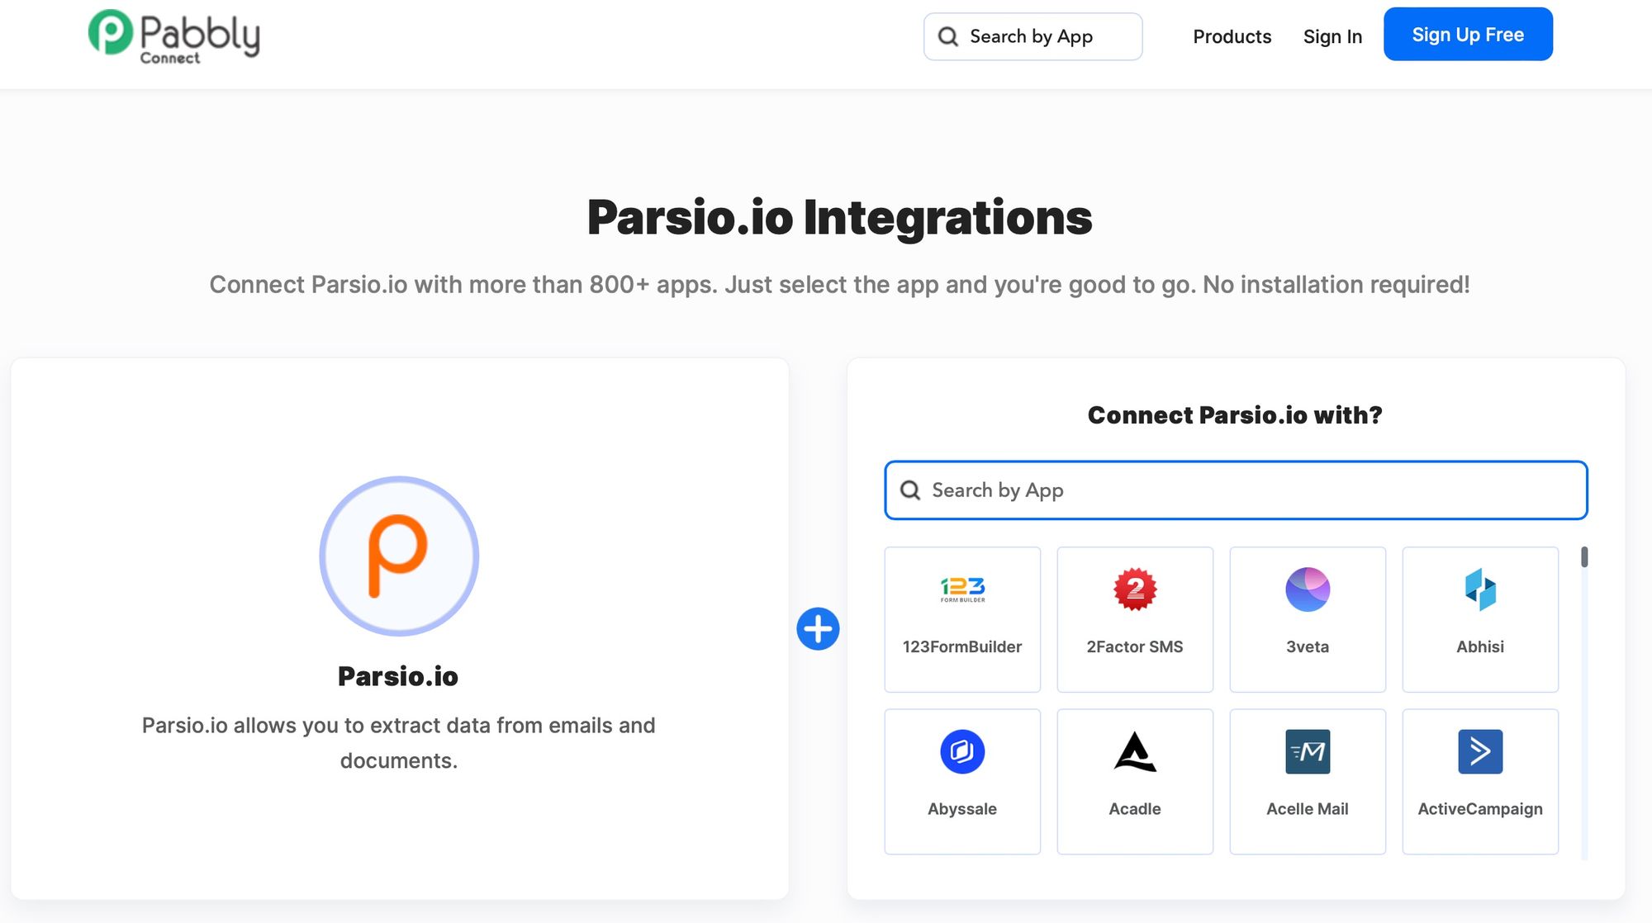Select the Acelle Mail app icon
Image resolution: width=1652 pixels, height=923 pixels.
(1308, 751)
